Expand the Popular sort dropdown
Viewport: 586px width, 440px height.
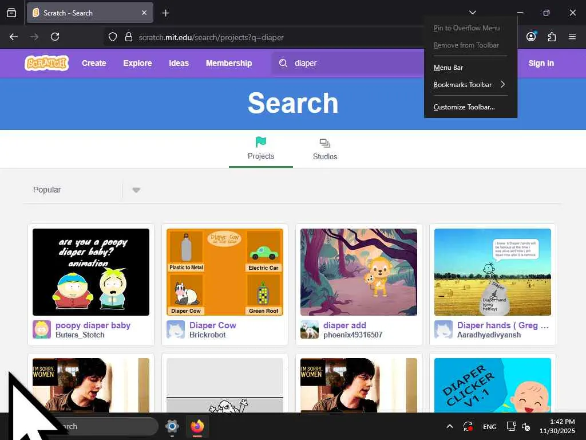point(136,190)
